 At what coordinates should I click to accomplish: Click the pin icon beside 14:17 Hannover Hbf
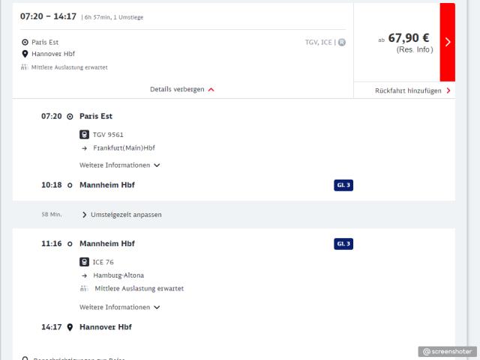click(x=70, y=327)
